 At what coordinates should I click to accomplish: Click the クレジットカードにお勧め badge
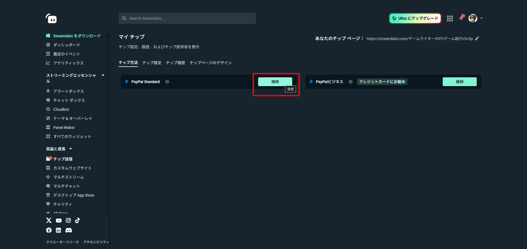(x=382, y=82)
